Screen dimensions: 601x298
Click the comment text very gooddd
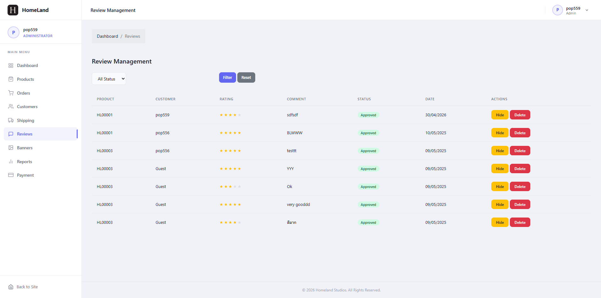pyautogui.click(x=298, y=205)
